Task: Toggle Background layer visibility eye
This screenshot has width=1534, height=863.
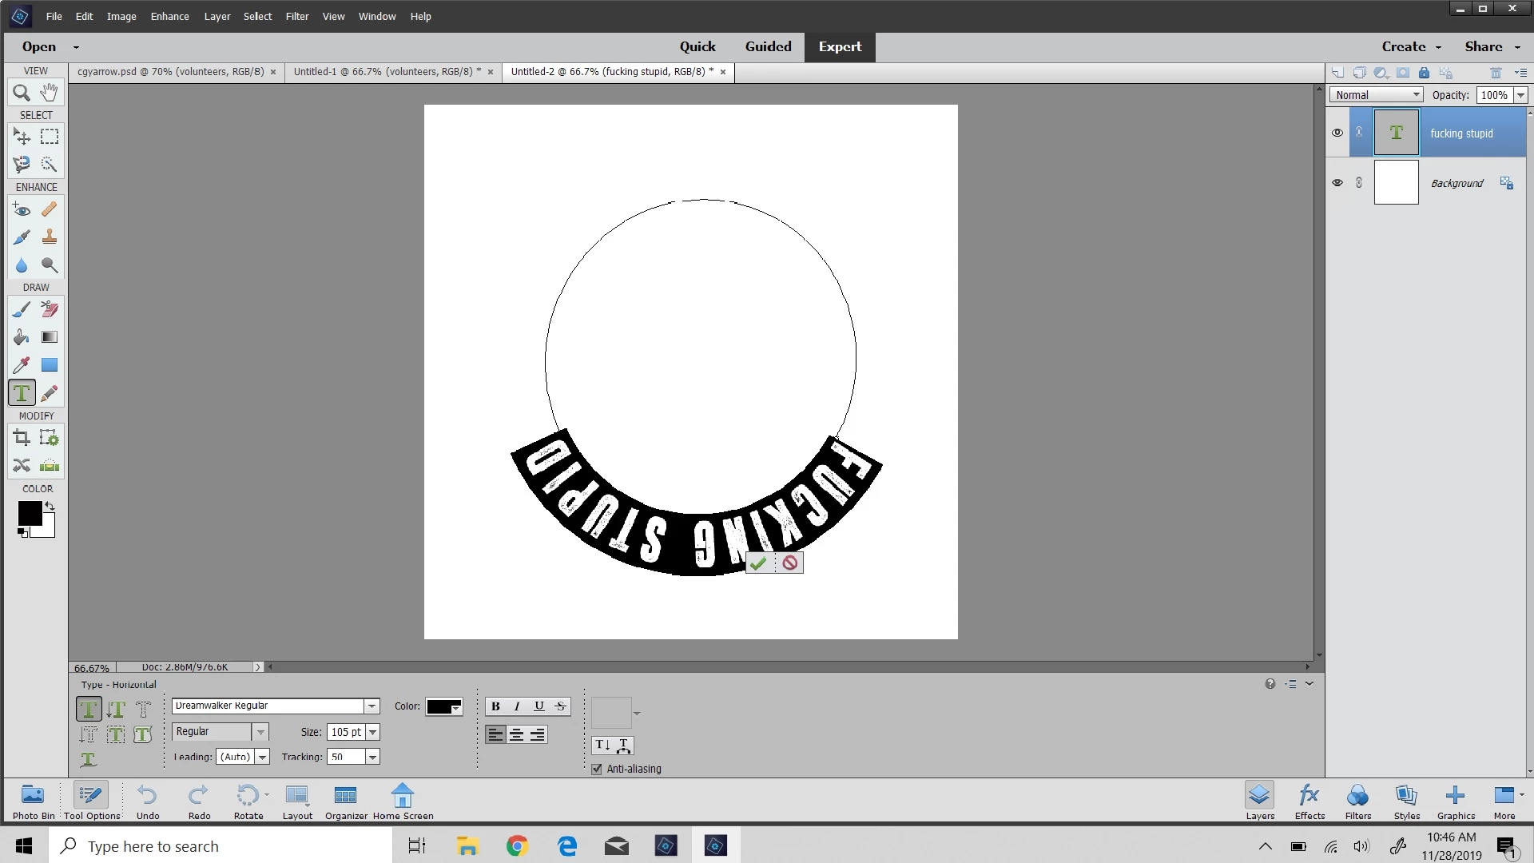Action: click(1337, 183)
